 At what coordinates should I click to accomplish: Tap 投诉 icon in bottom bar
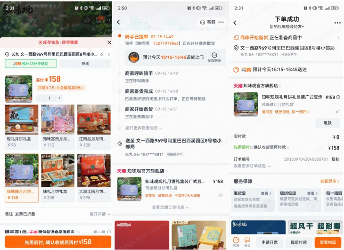pyautogui.click(x=247, y=242)
